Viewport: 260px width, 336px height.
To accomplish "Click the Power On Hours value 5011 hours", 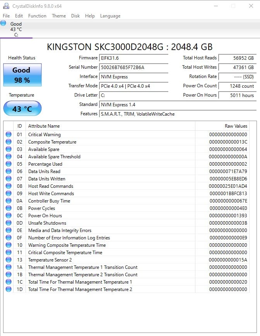I will click(237, 95).
